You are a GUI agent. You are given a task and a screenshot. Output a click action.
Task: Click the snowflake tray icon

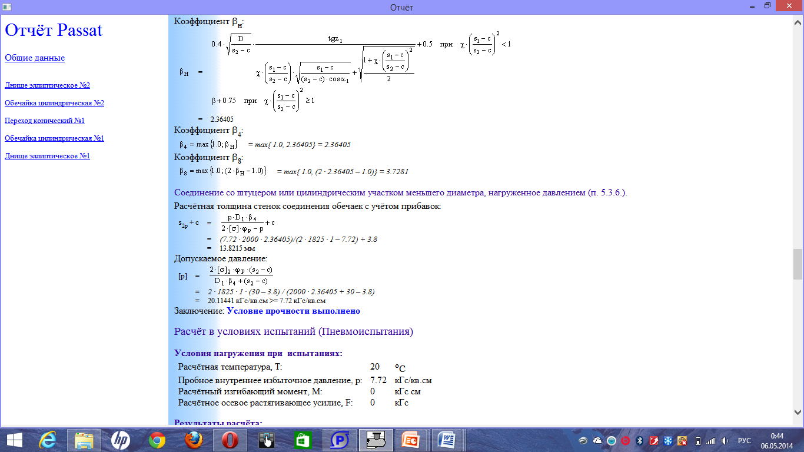pyautogui.click(x=668, y=440)
